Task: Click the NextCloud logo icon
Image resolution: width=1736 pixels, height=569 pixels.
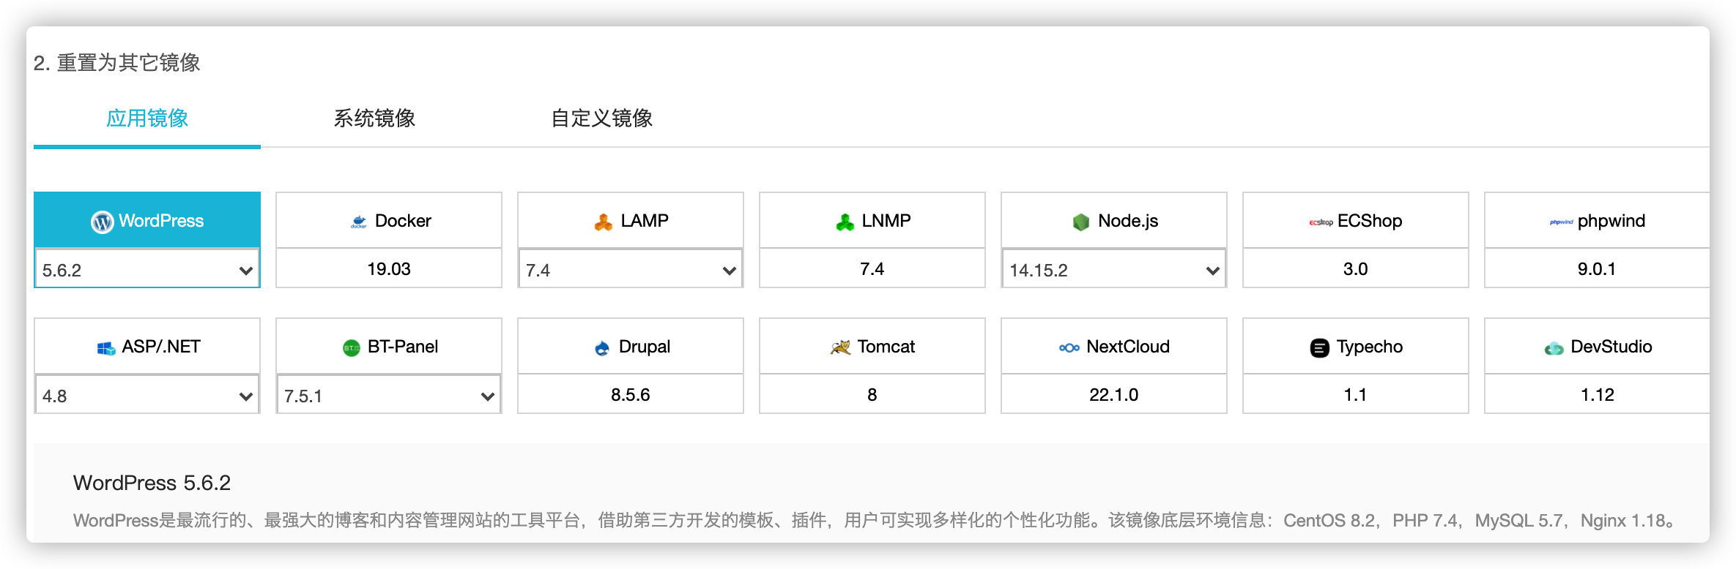Action: (1069, 347)
